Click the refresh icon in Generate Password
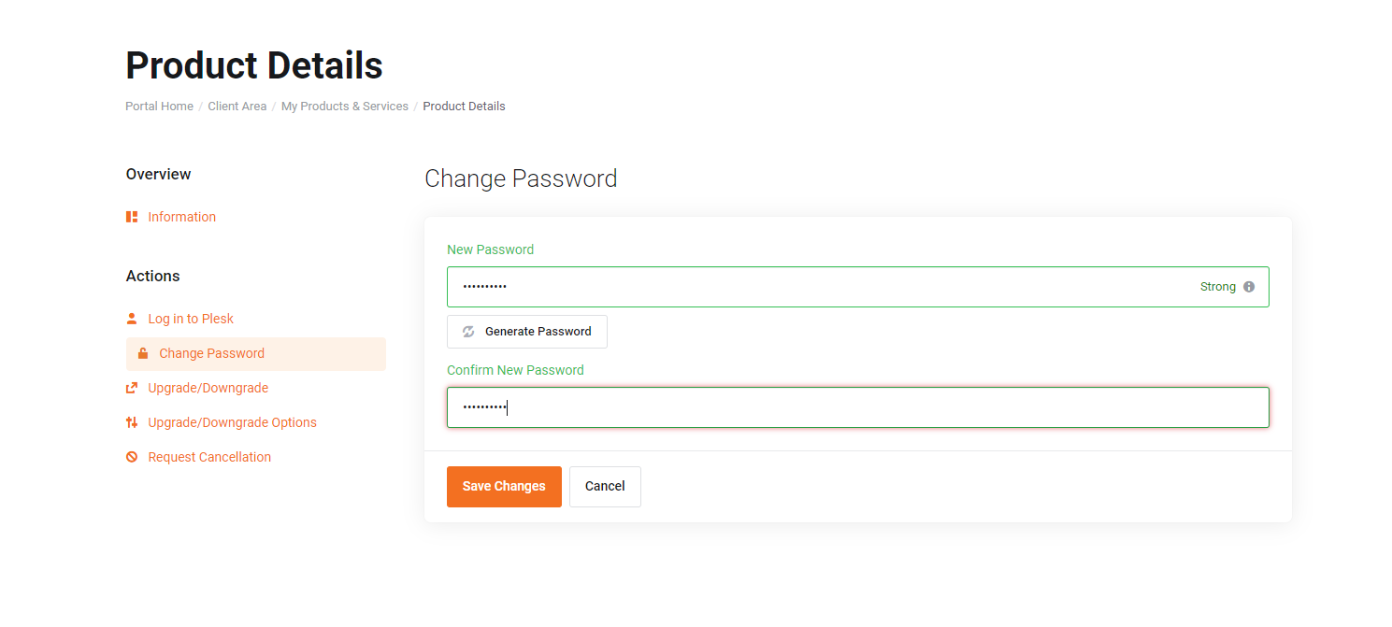Screen dimensions: 1392x627 (468, 332)
